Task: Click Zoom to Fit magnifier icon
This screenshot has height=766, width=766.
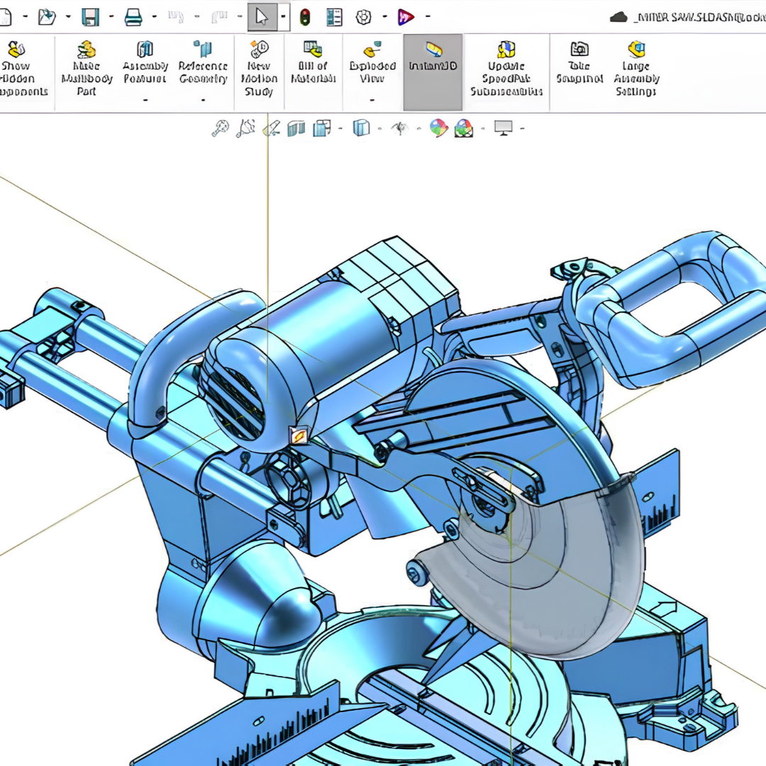Action: pos(221,128)
